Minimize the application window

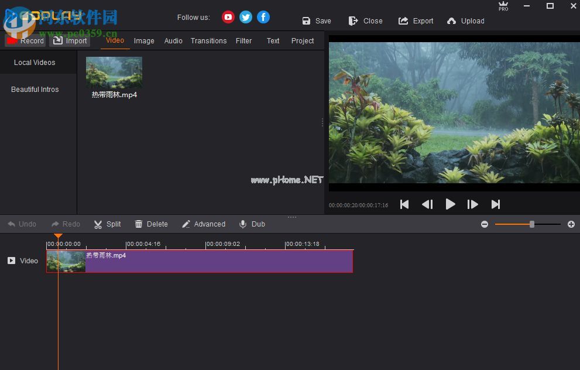tap(527, 6)
